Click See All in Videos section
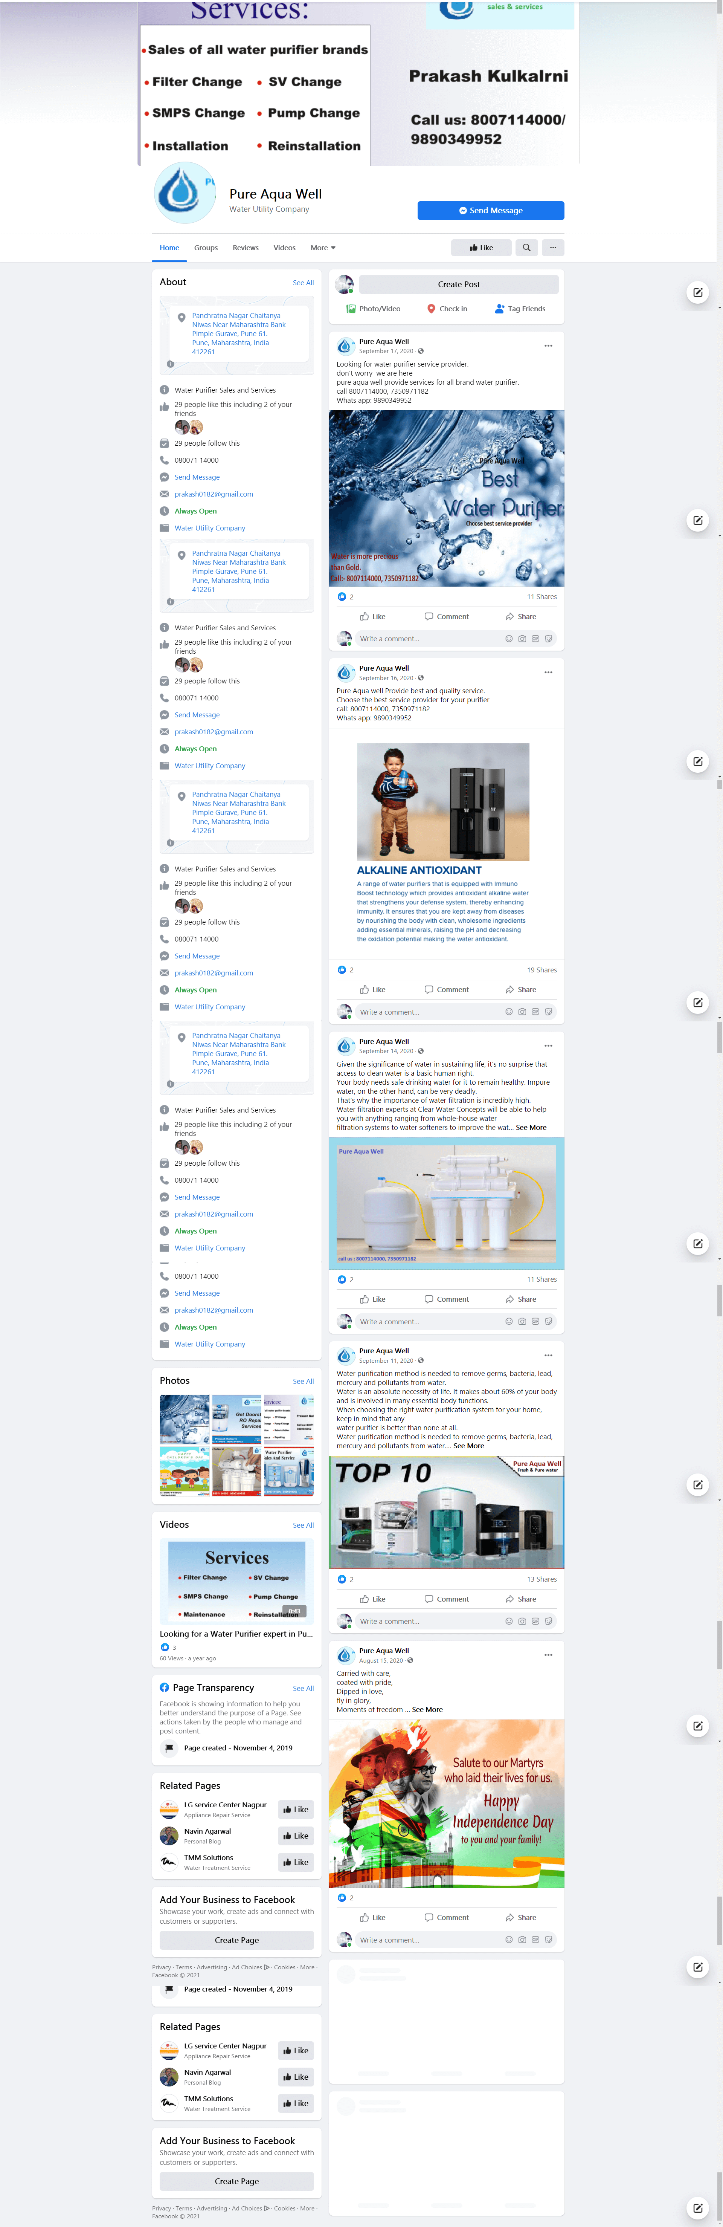 point(303,1525)
